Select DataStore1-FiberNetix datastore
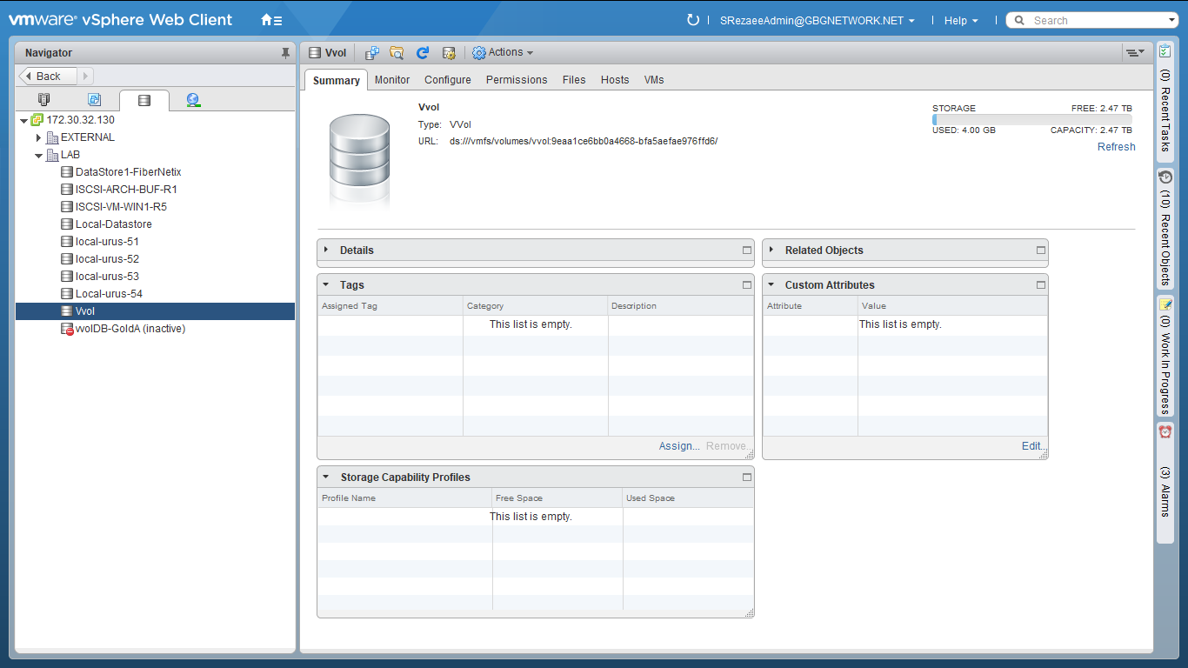This screenshot has width=1188, height=668. coord(128,172)
